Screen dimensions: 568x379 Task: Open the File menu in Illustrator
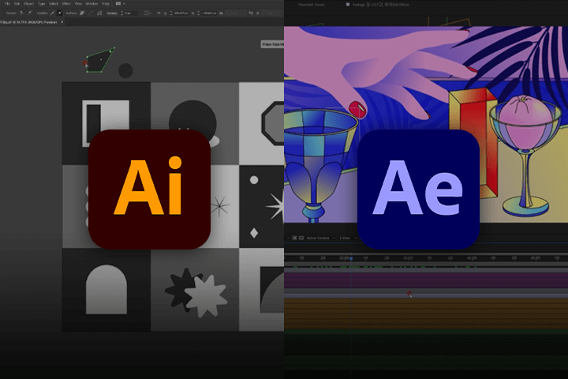pos(7,4)
